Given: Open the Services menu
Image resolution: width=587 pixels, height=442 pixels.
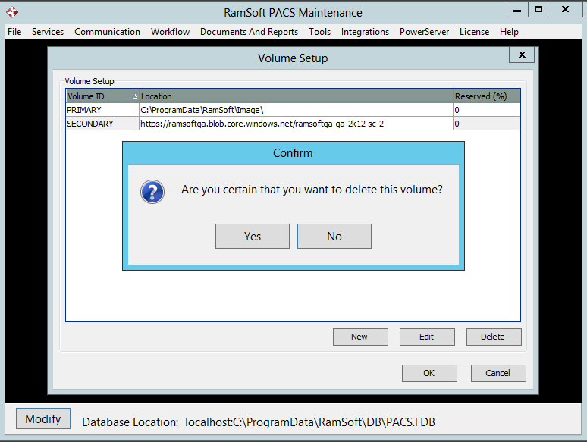Looking at the screenshot, I should [48, 32].
